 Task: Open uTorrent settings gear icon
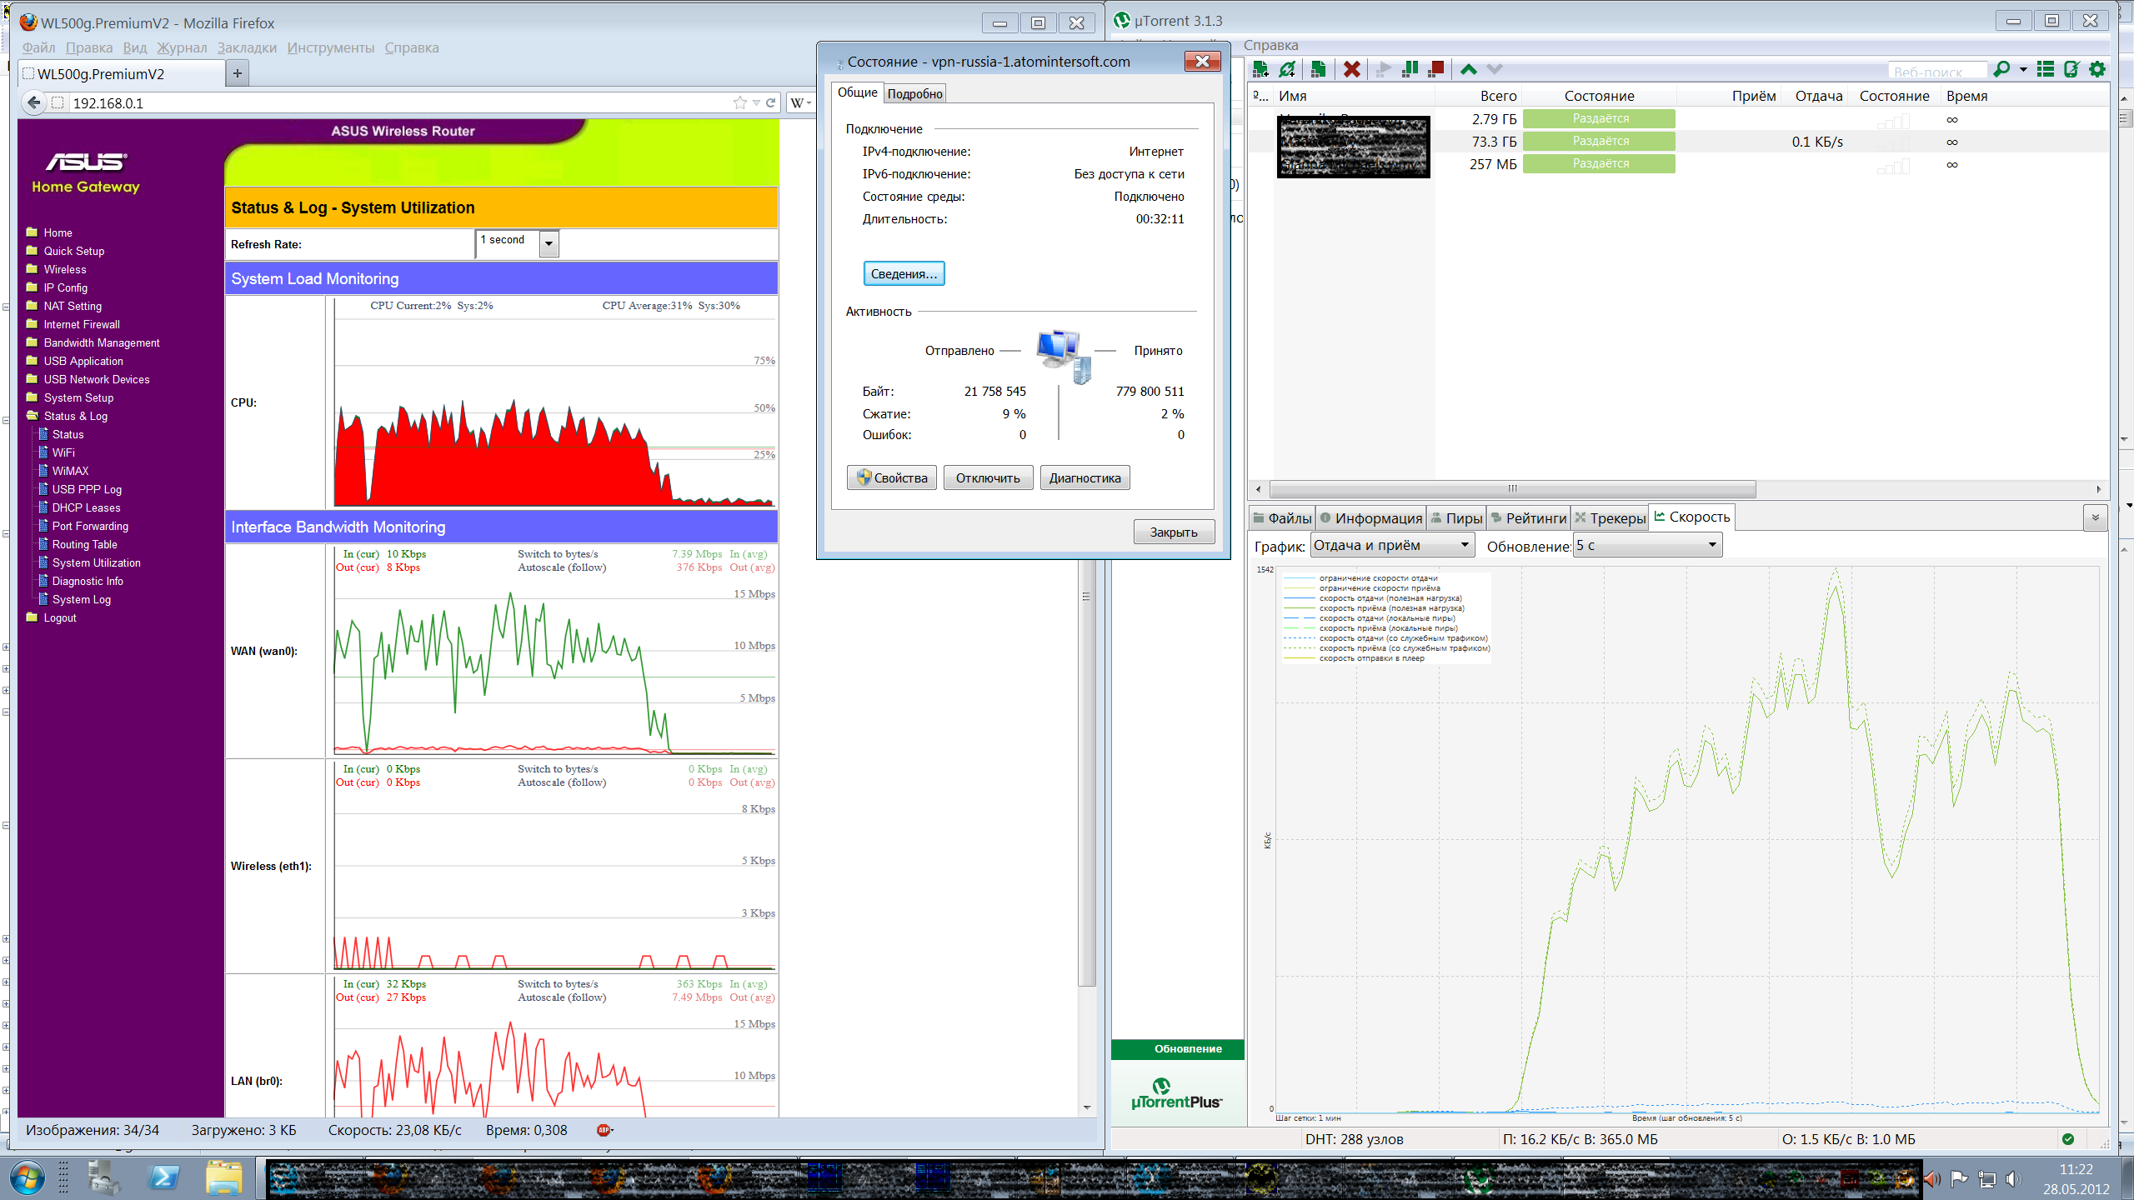point(2098,70)
